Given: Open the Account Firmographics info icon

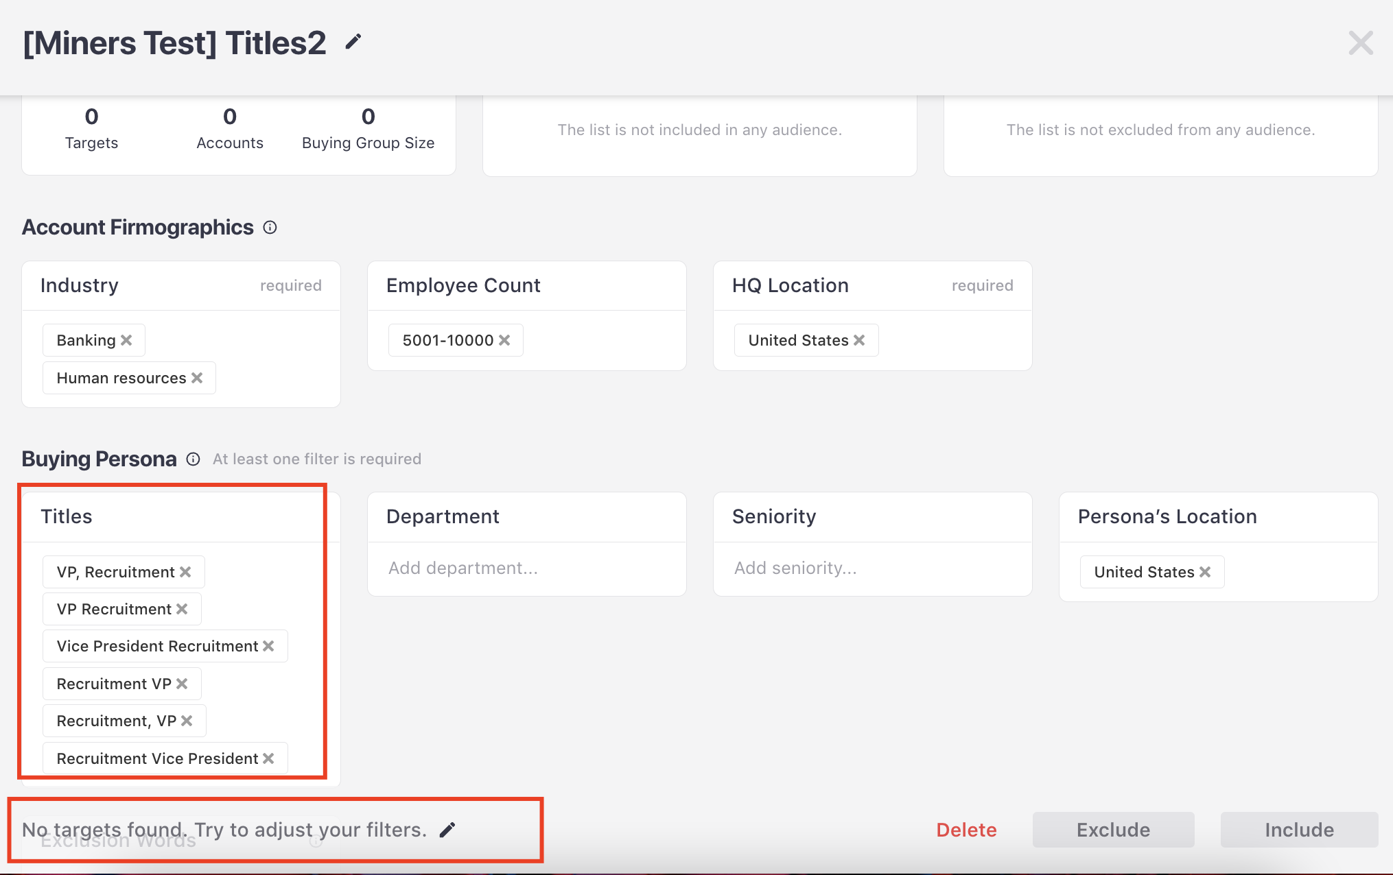Looking at the screenshot, I should pos(270,228).
